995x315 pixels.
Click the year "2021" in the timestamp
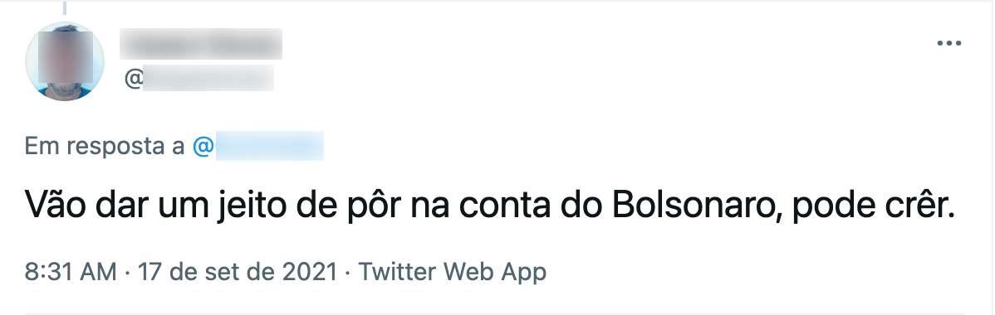pyautogui.click(x=309, y=272)
